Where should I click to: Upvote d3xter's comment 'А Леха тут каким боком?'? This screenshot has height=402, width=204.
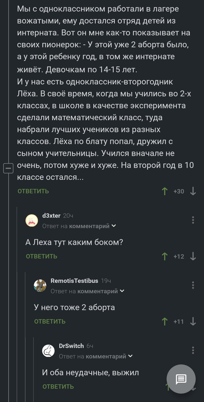tap(165, 256)
